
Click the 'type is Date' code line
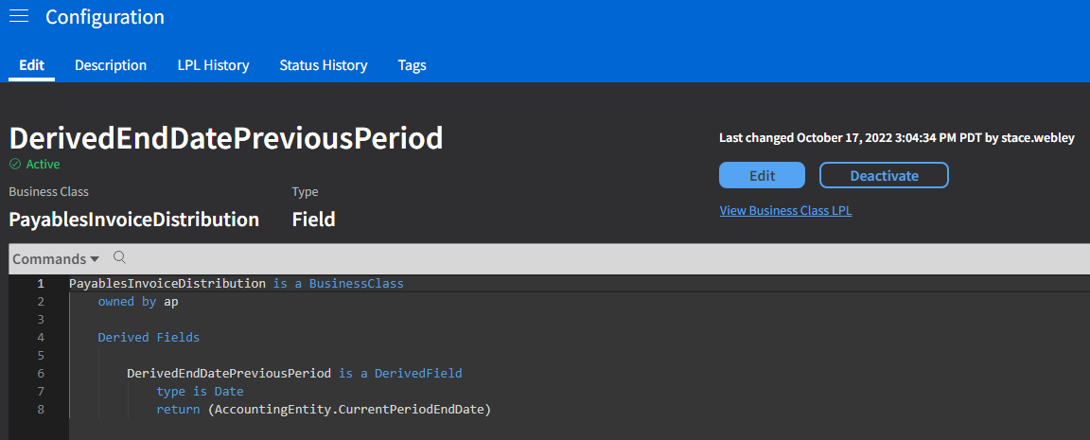tap(200, 391)
